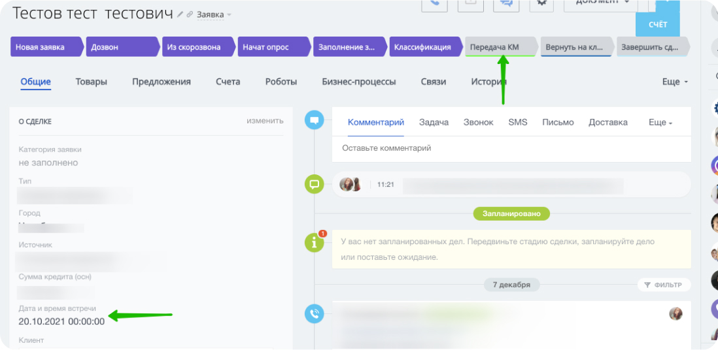Click the изменить link in О сделке

pyautogui.click(x=265, y=121)
